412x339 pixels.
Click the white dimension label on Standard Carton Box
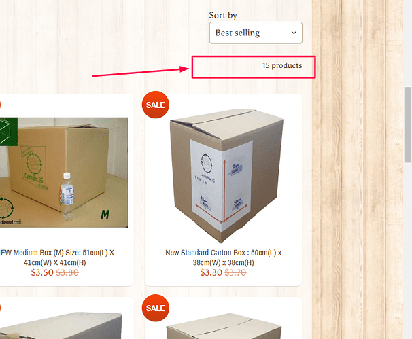click(x=222, y=185)
